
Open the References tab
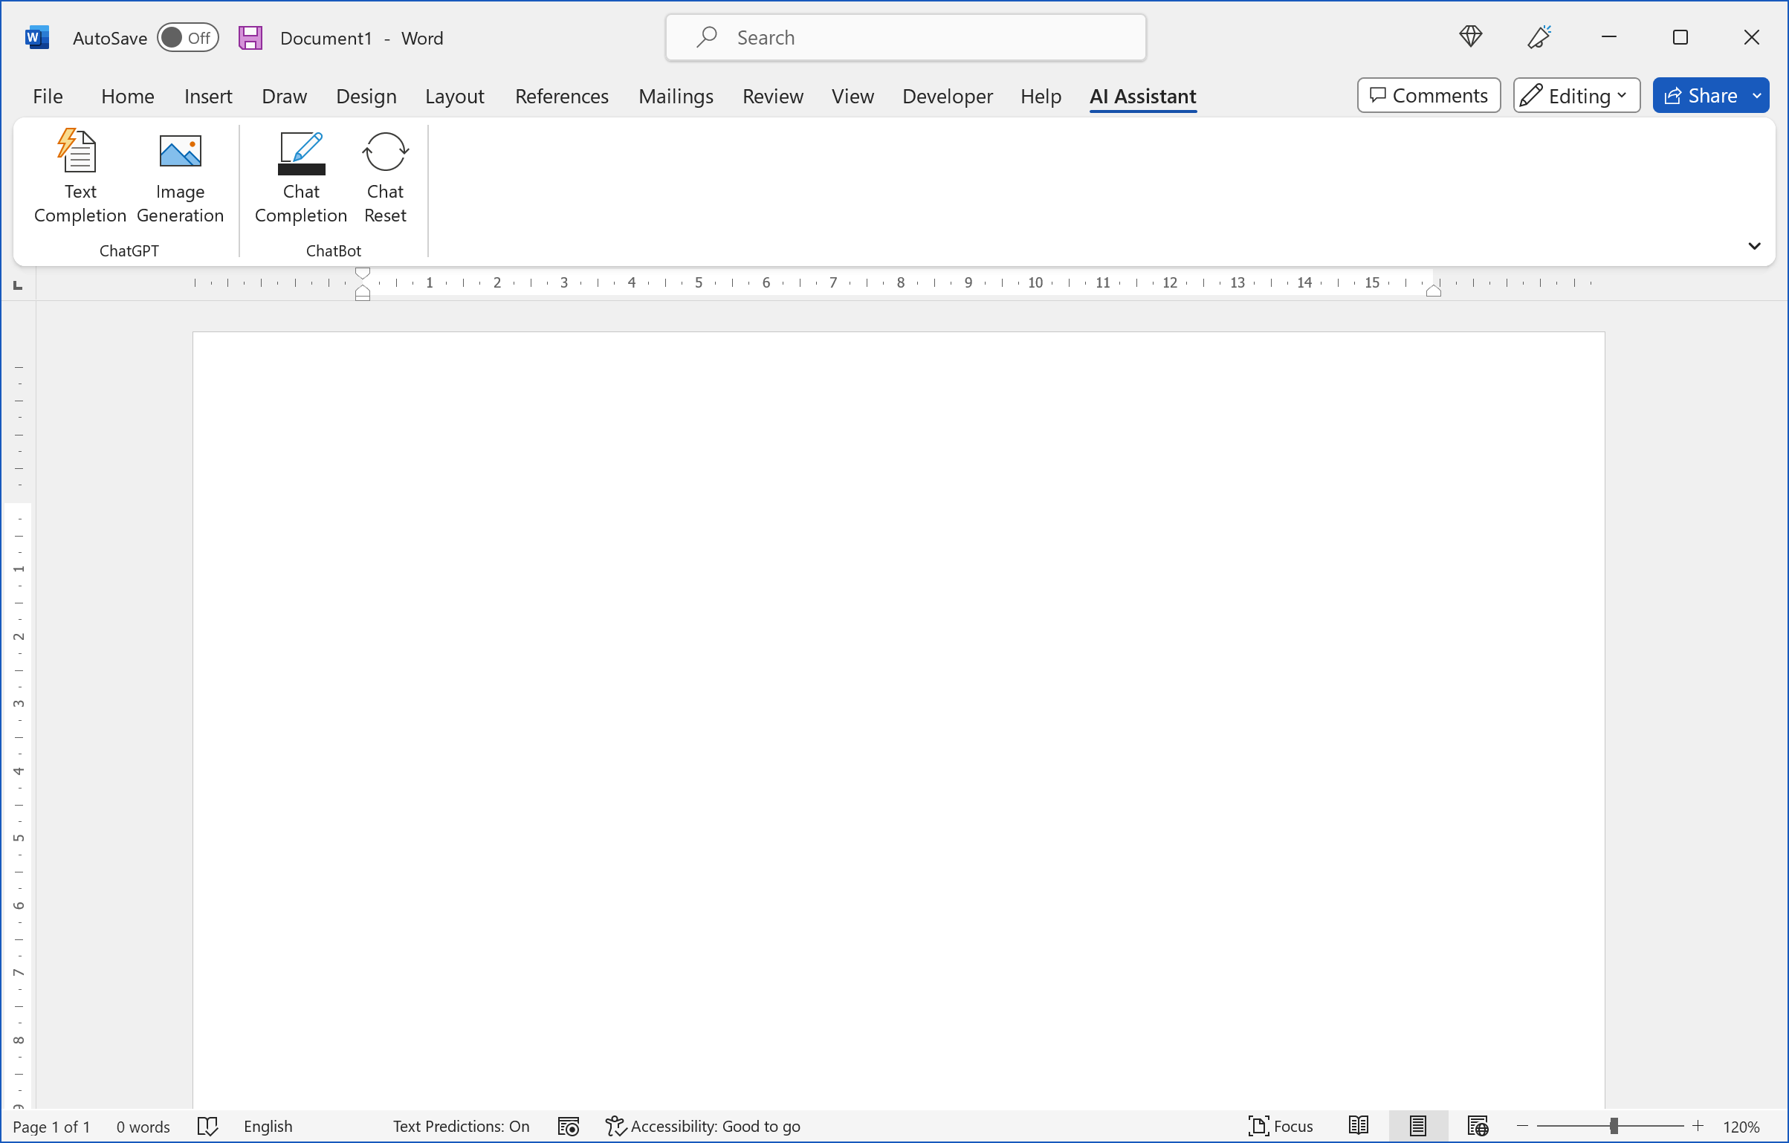[x=561, y=97]
